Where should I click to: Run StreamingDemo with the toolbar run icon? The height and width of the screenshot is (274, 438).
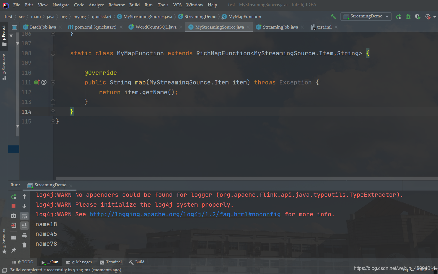398,17
